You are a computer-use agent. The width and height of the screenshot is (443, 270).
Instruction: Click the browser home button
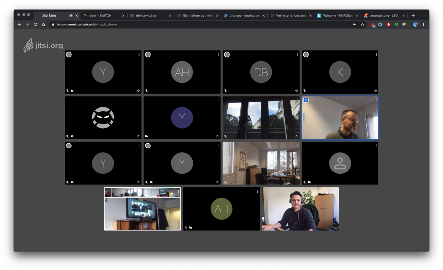43,25
